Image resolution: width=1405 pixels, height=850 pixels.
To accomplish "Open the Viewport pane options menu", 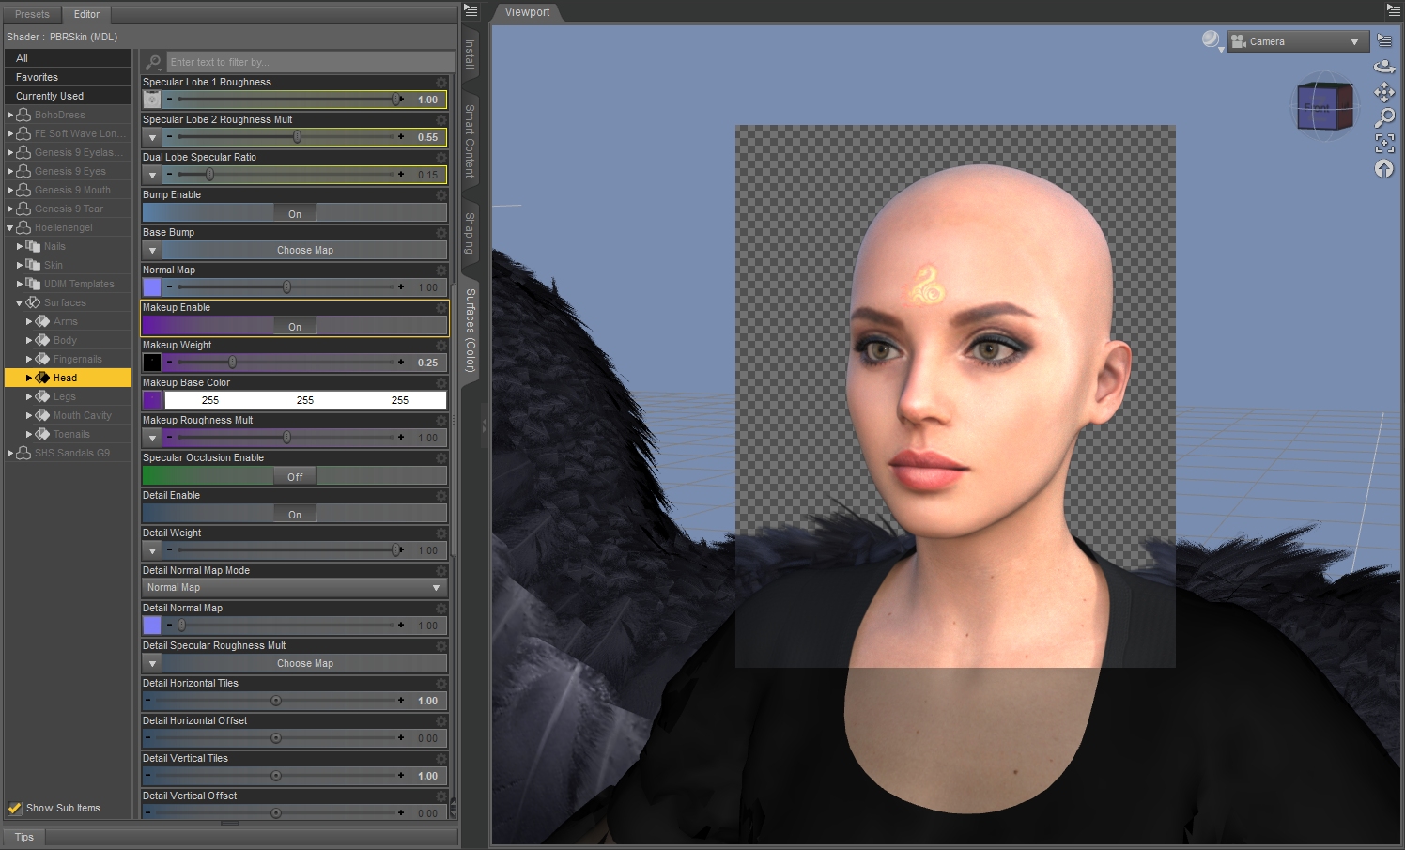I will 1393,10.
